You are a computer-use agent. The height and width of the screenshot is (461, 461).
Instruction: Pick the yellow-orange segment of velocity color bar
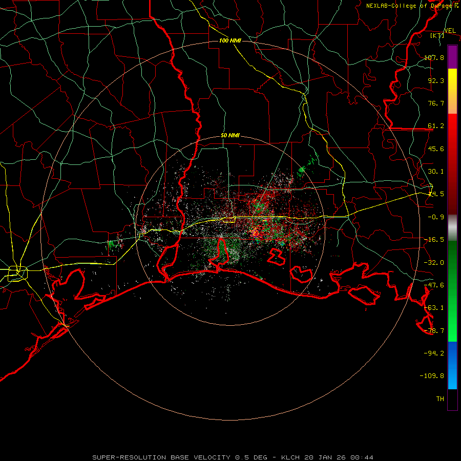pyautogui.click(x=452, y=91)
